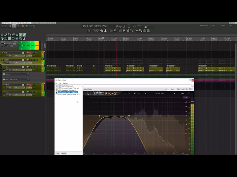The height and width of the screenshot is (177, 237).
Task: Click the plus preset menu button
Action: click(168, 89)
